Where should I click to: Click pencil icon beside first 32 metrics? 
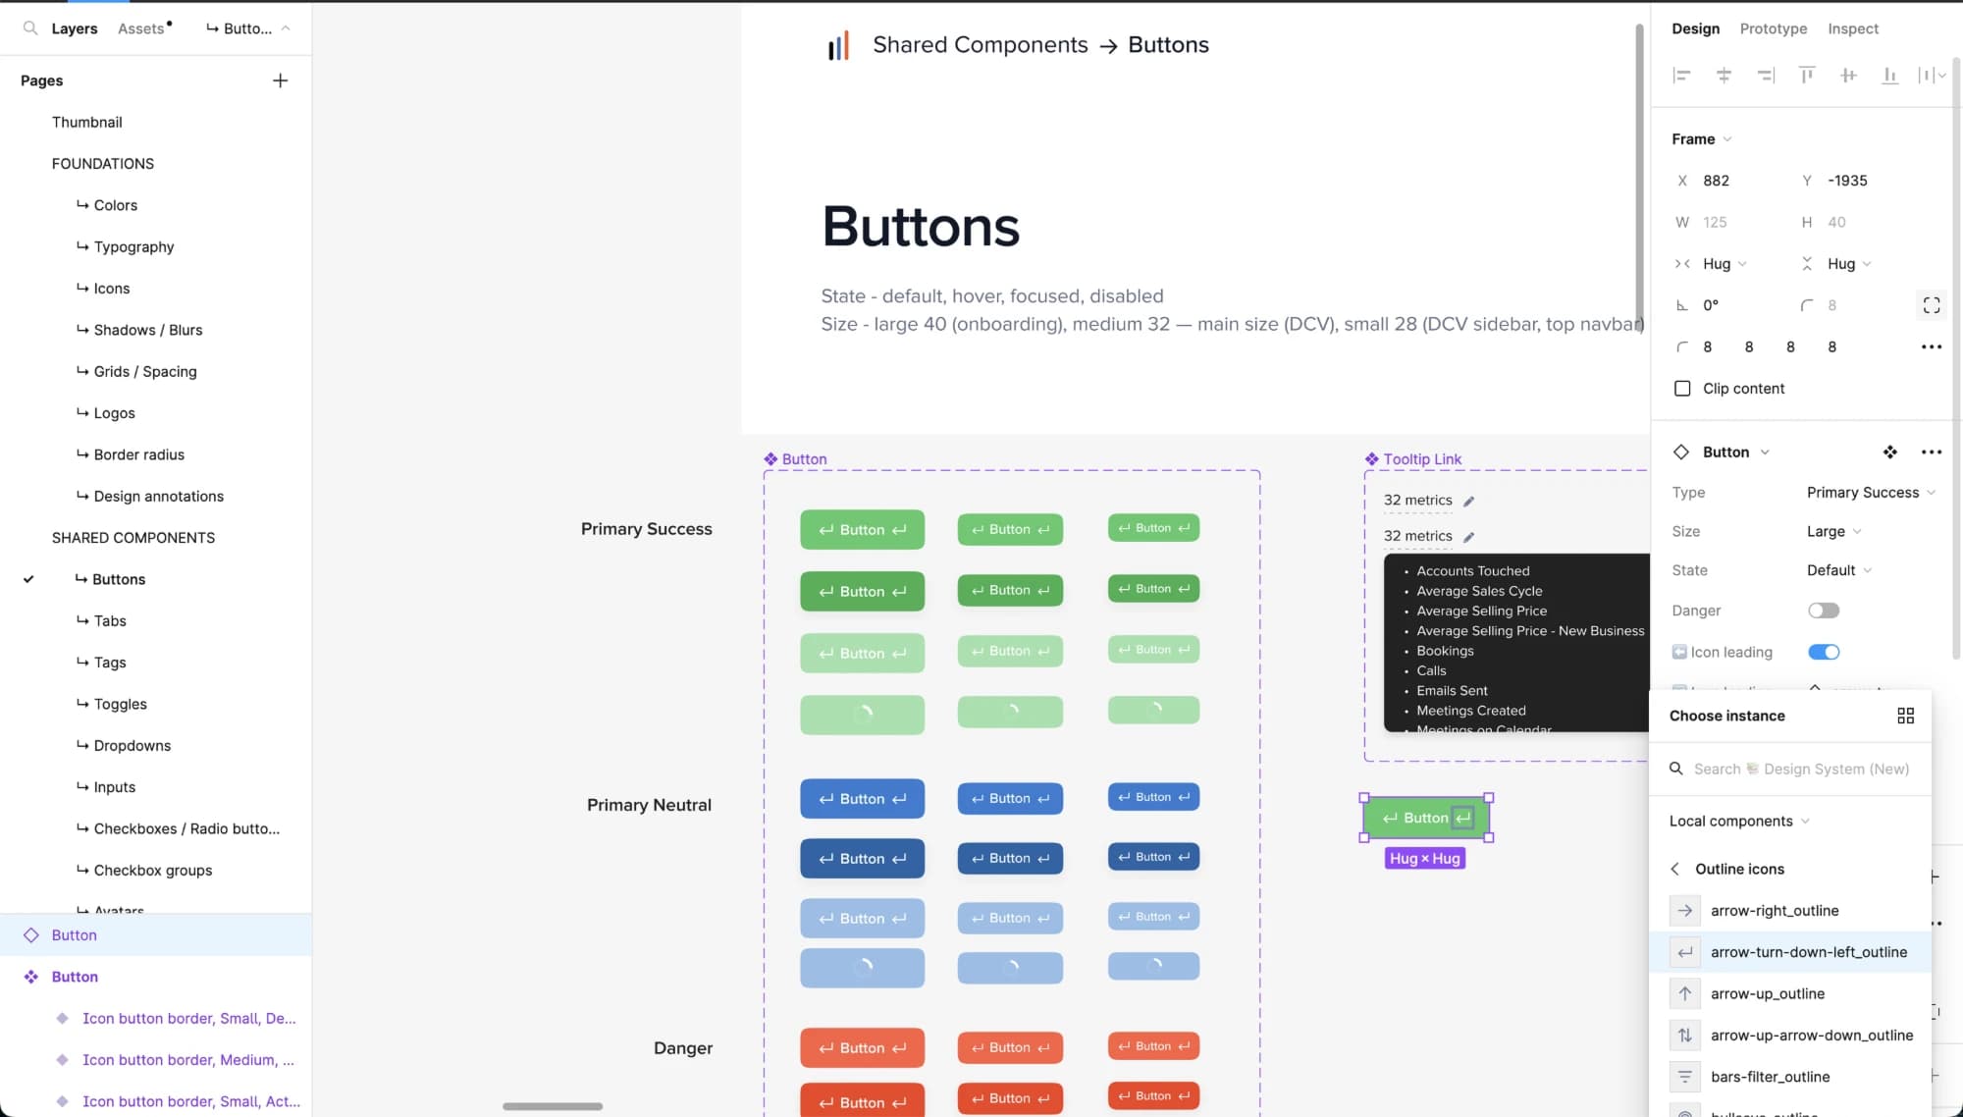[1469, 501]
